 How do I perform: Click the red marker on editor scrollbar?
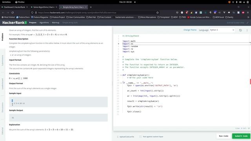point(250,81)
